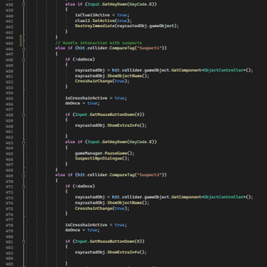The image size is (267, 267).
Task: Click "doOnce = true" on line 456
Action: tap(81, 103)
